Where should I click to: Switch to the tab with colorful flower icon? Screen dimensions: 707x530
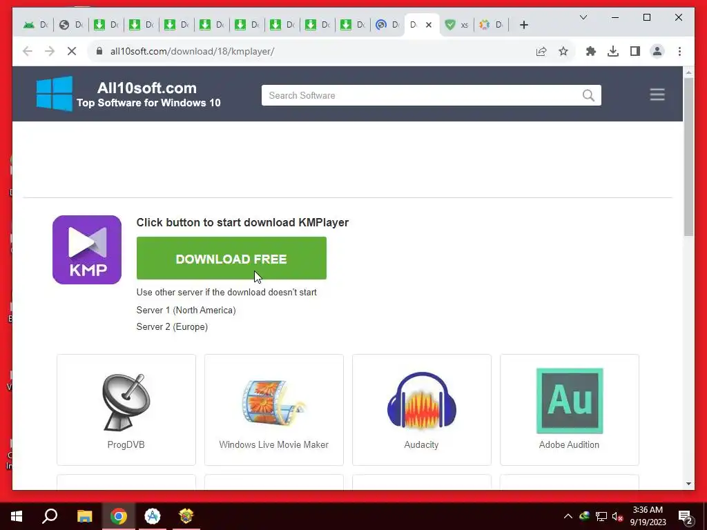pyautogui.click(x=491, y=25)
